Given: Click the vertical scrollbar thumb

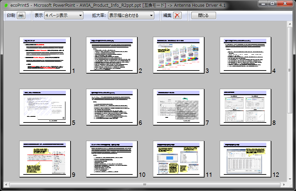Looking at the screenshot, I should coord(290,70).
